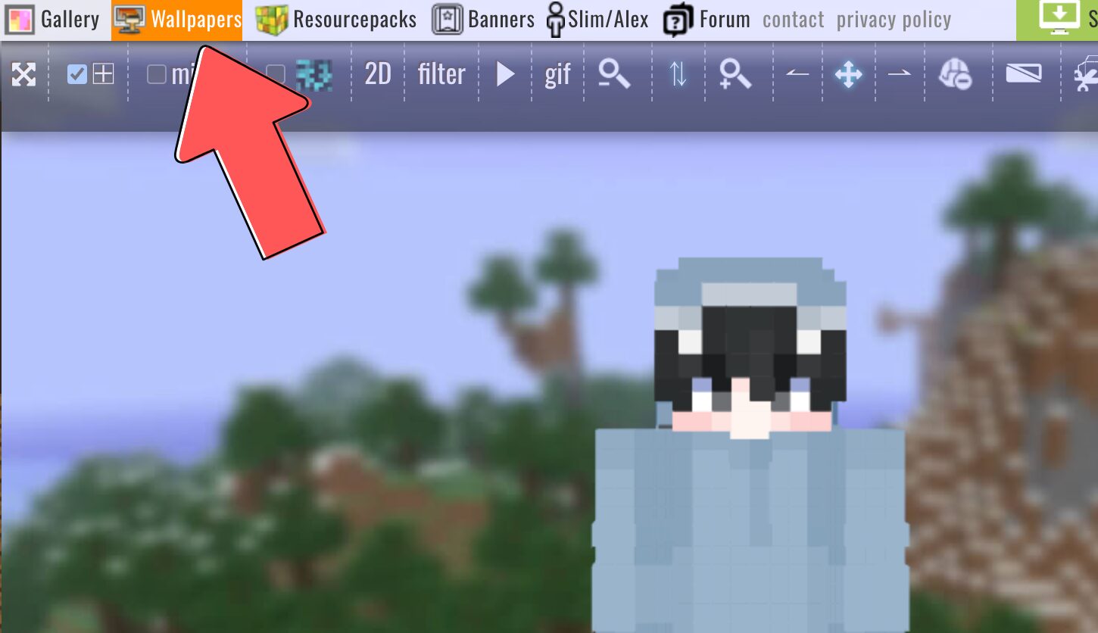Viewport: 1098px width, 633px height.
Task: Click the skin character's blue hoodie body
Action: [750, 530]
